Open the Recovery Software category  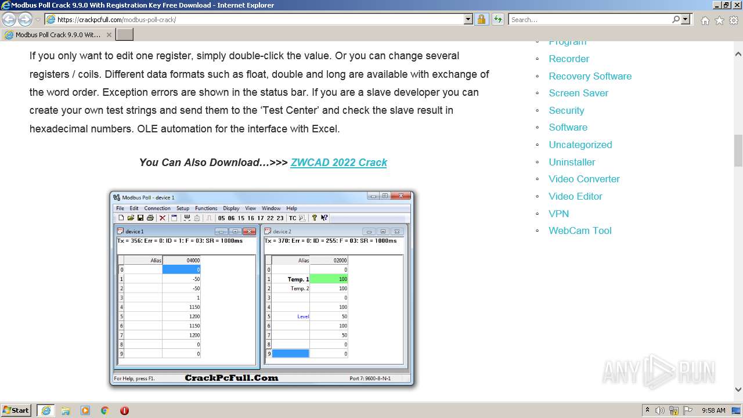point(590,76)
